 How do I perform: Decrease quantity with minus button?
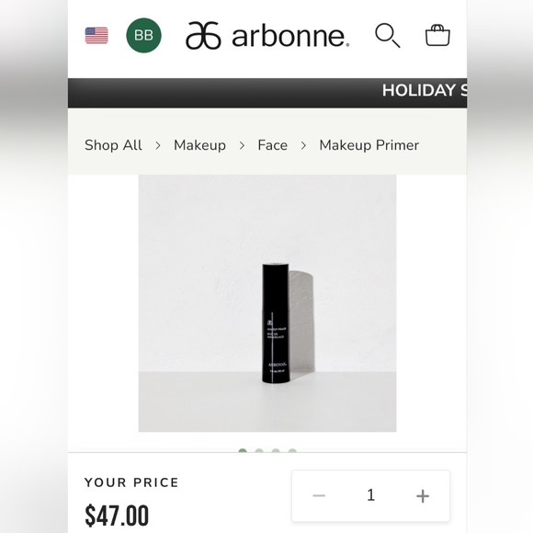[x=319, y=495]
